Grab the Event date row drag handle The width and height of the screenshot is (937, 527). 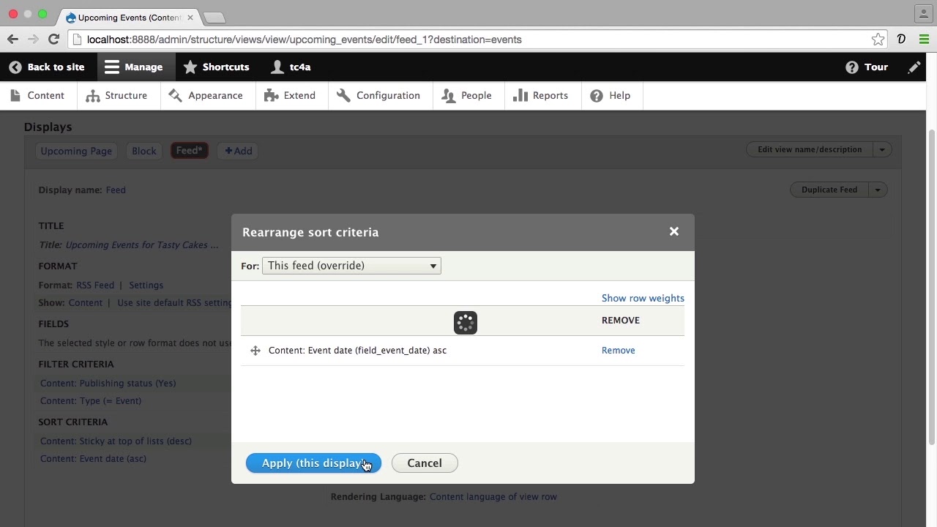[x=255, y=351]
